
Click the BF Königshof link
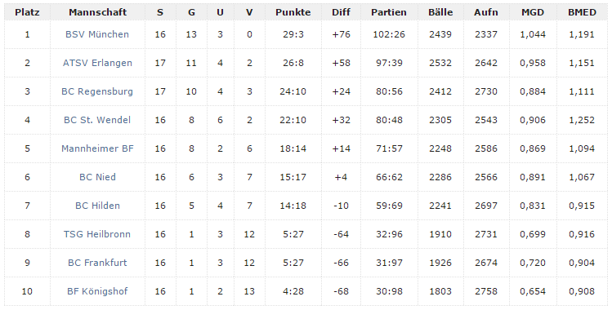point(97,291)
